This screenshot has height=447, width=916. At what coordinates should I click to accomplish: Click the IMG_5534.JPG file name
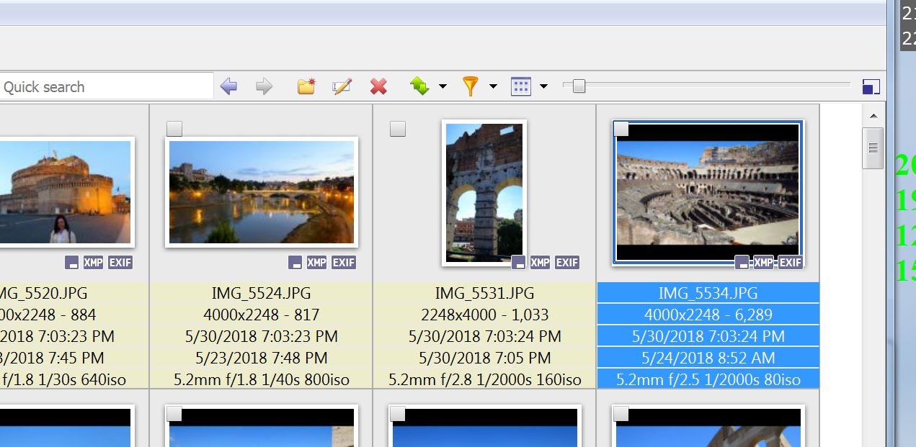click(708, 293)
